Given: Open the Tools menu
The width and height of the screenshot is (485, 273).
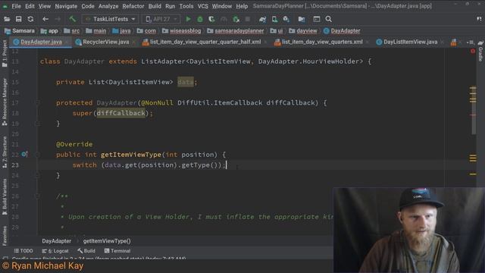Looking at the screenshot, I should coord(186,6).
